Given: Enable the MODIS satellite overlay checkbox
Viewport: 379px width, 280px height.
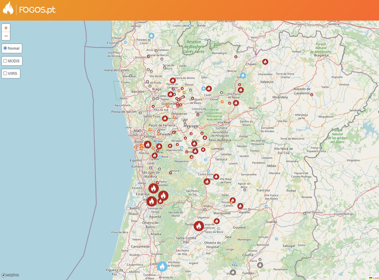Looking at the screenshot, I should [x=5, y=61].
